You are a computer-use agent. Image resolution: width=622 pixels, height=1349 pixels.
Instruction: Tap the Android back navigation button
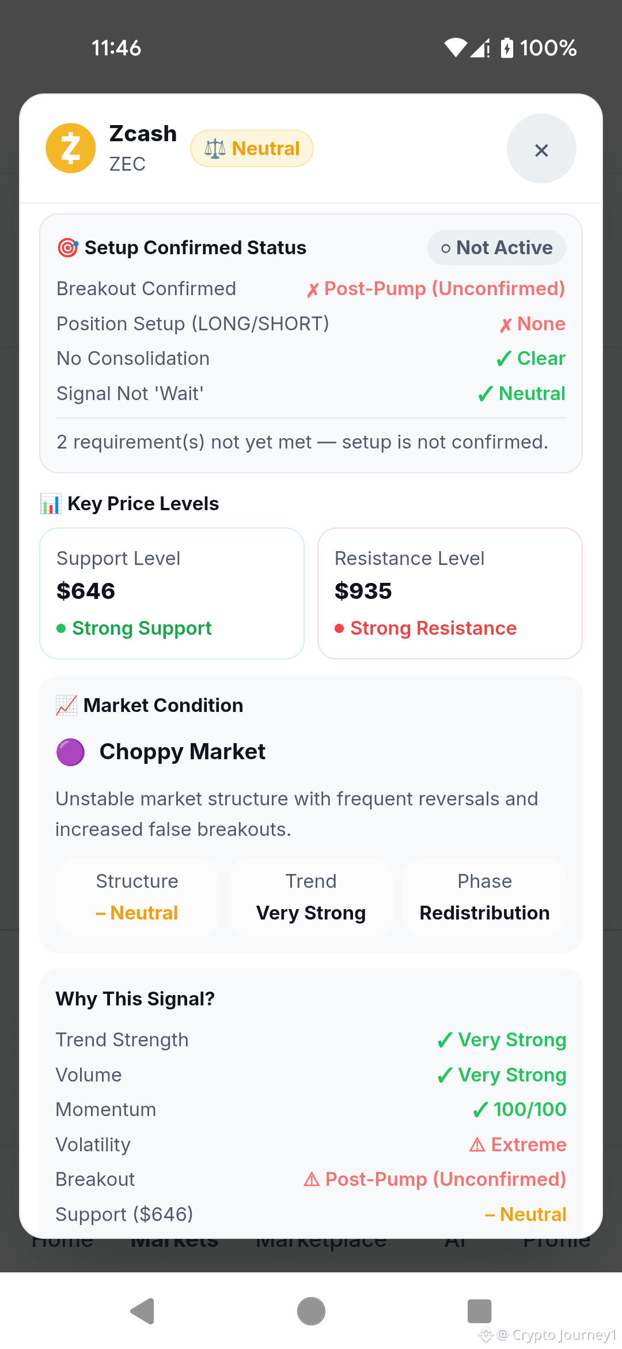click(x=142, y=1312)
